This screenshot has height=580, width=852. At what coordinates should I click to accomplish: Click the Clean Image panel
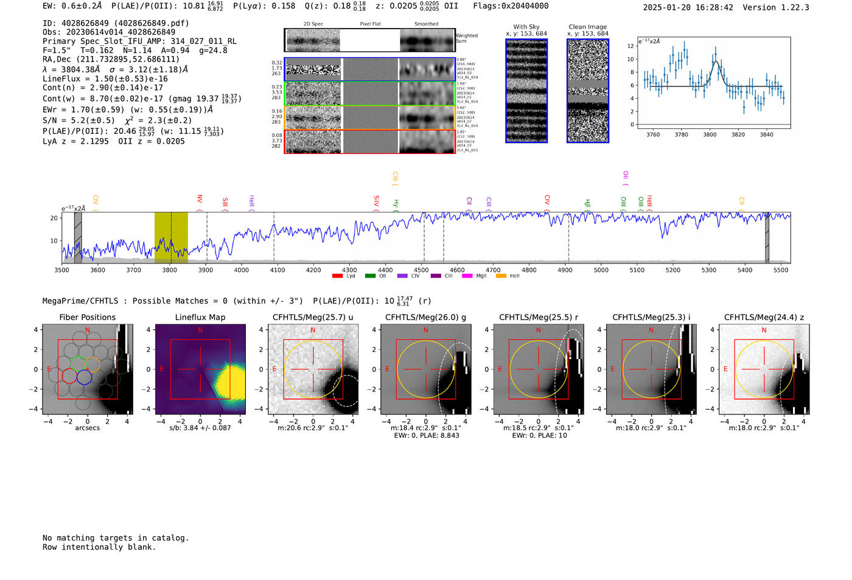[588, 91]
